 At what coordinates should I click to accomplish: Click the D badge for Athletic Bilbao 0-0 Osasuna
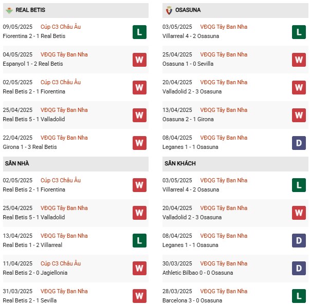pos(299,268)
